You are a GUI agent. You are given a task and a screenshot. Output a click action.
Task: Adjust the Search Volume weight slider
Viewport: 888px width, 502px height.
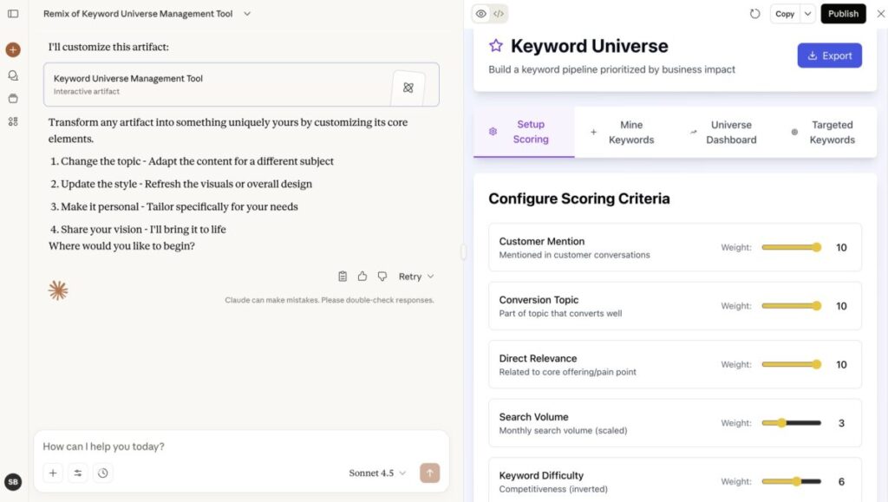791,423
